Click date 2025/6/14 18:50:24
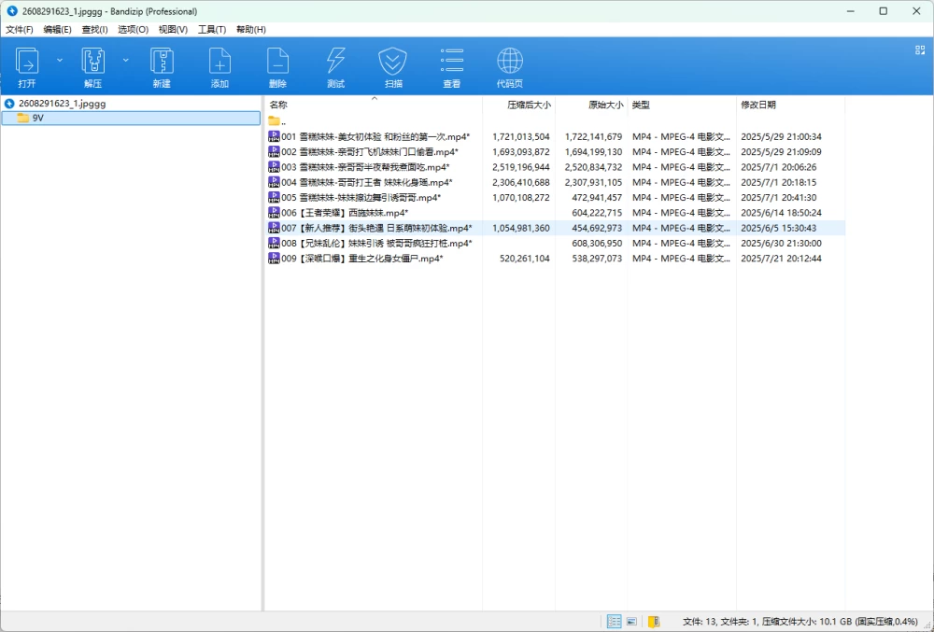934x632 pixels. coord(781,213)
